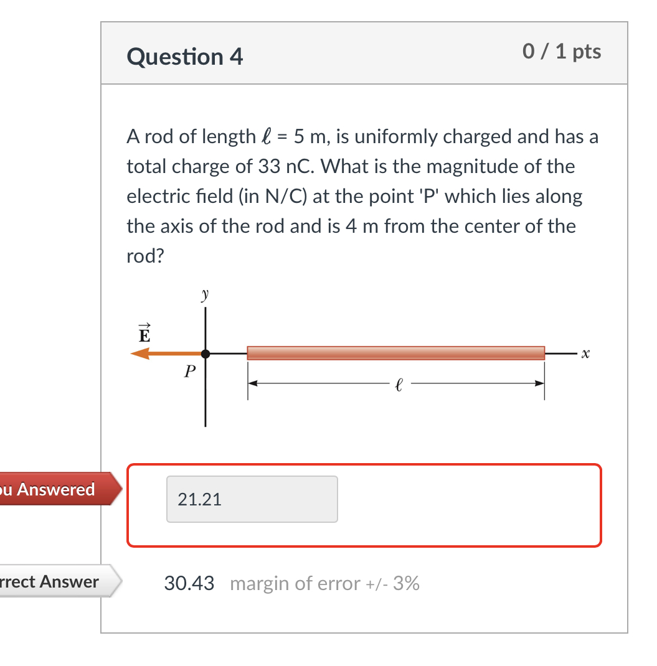
Task: Click the origin dot on the axes
Action: point(206,354)
